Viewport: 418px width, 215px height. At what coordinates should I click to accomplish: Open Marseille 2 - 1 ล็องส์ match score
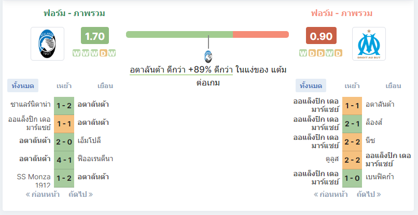coord(352,124)
